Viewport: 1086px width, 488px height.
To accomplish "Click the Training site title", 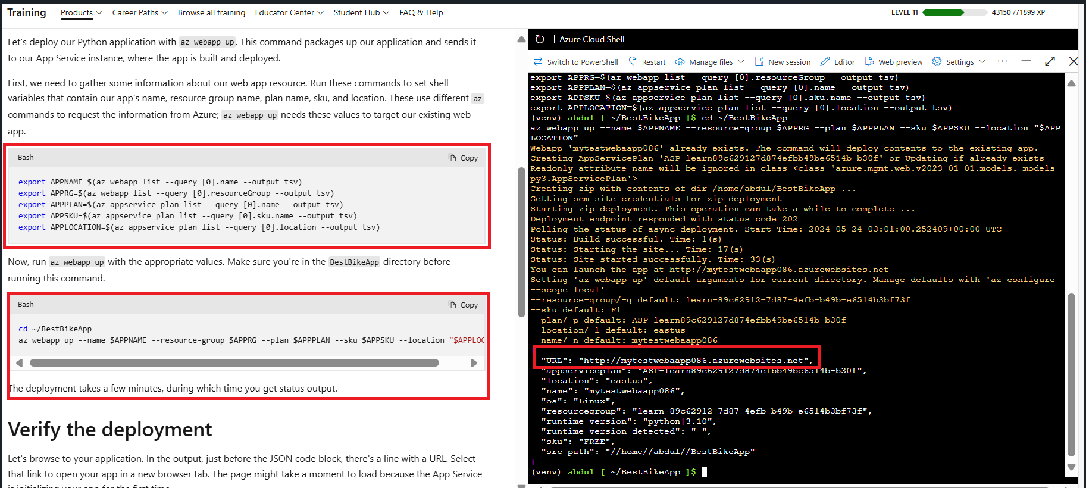I will coord(27,12).
